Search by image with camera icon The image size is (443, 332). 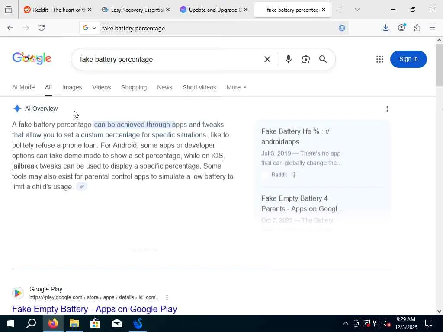pyautogui.click(x=306, y=59)
